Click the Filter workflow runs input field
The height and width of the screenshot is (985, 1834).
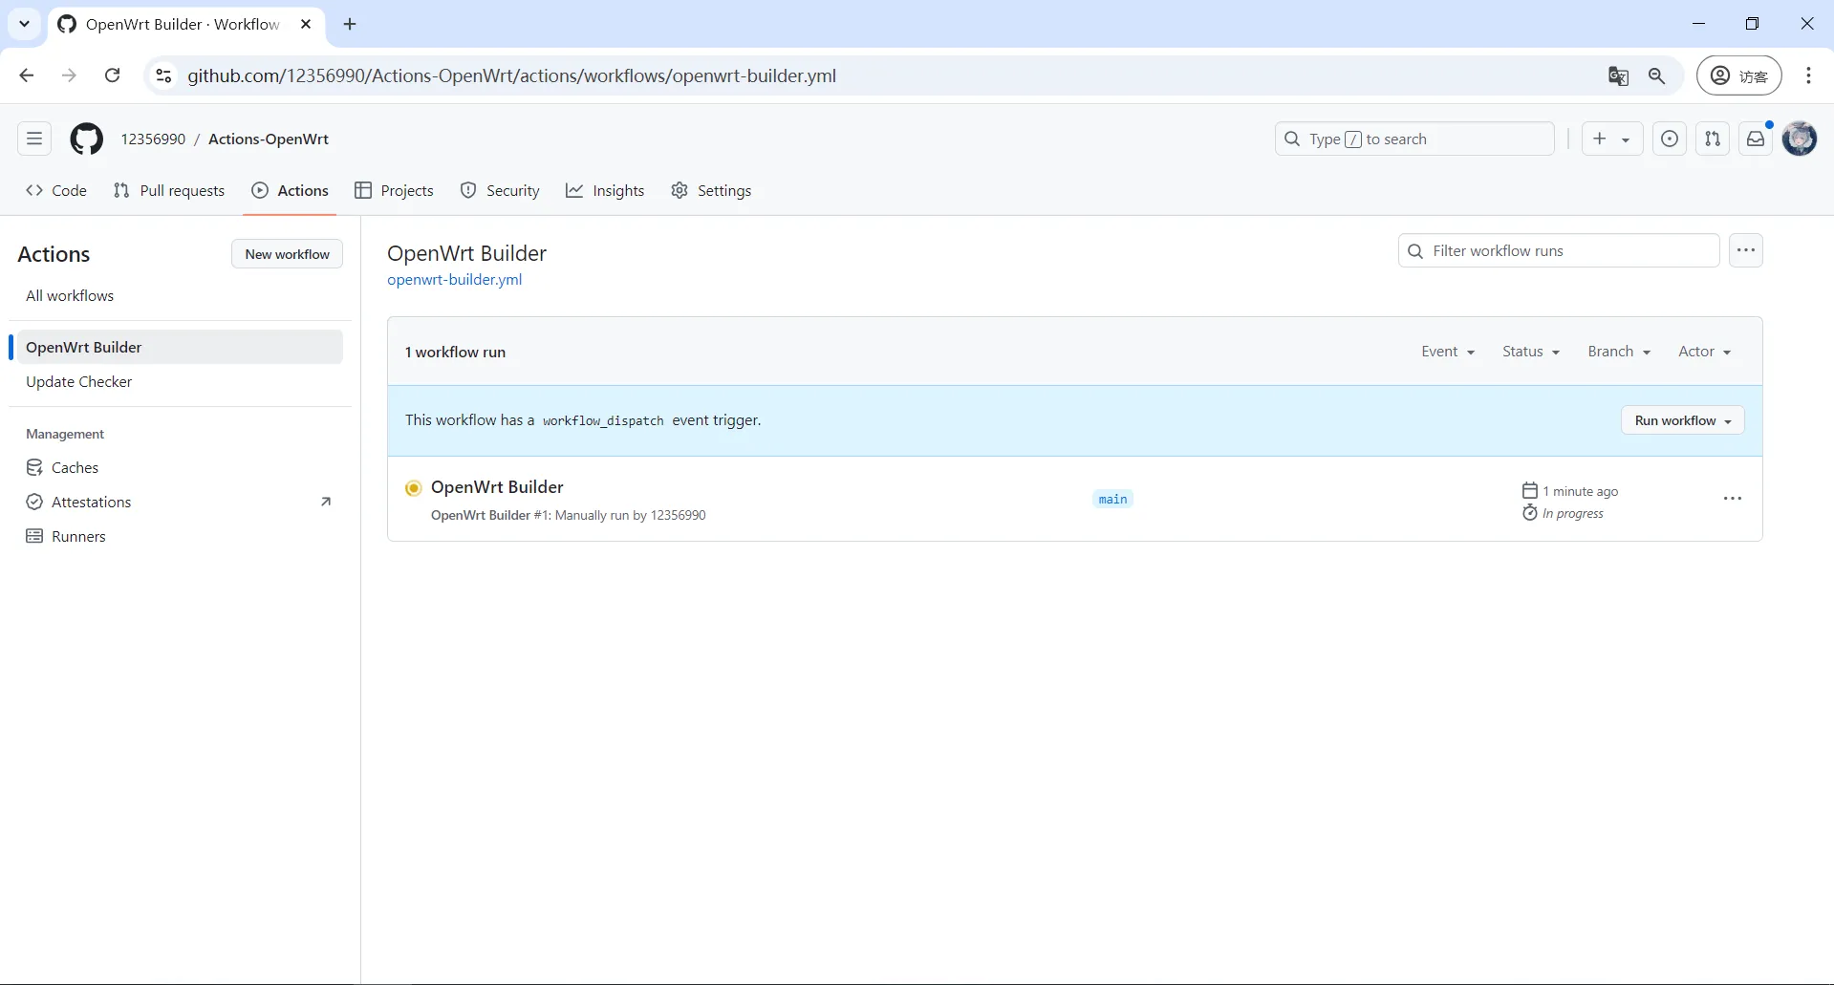pyautogui.click(x=1556, y=249)
